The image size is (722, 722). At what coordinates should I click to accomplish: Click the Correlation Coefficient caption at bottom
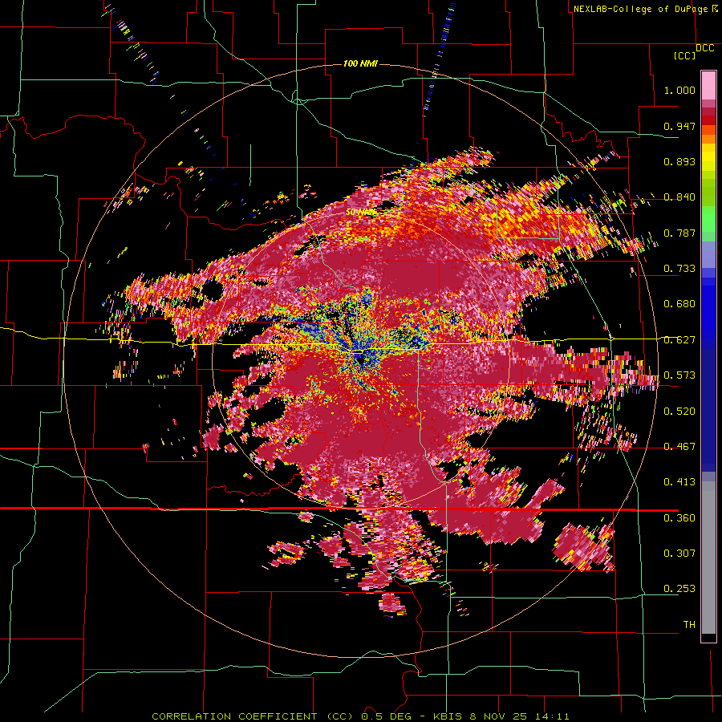(360, 716)
